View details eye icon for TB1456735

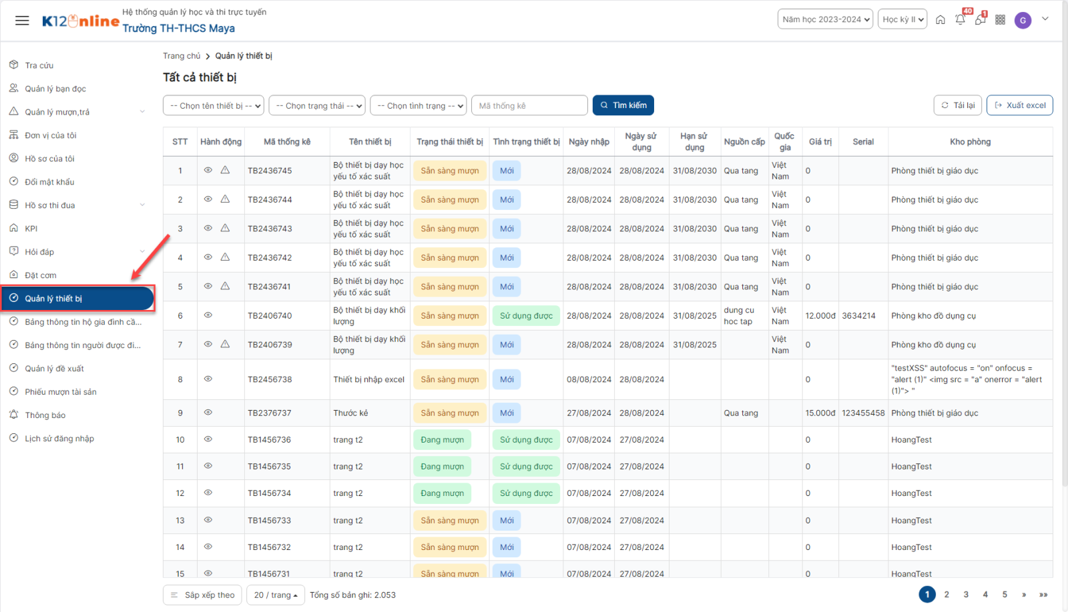(x=208, y=465)
